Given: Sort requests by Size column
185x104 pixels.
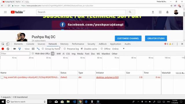Looking at the screenshot, I should (134, 73).
